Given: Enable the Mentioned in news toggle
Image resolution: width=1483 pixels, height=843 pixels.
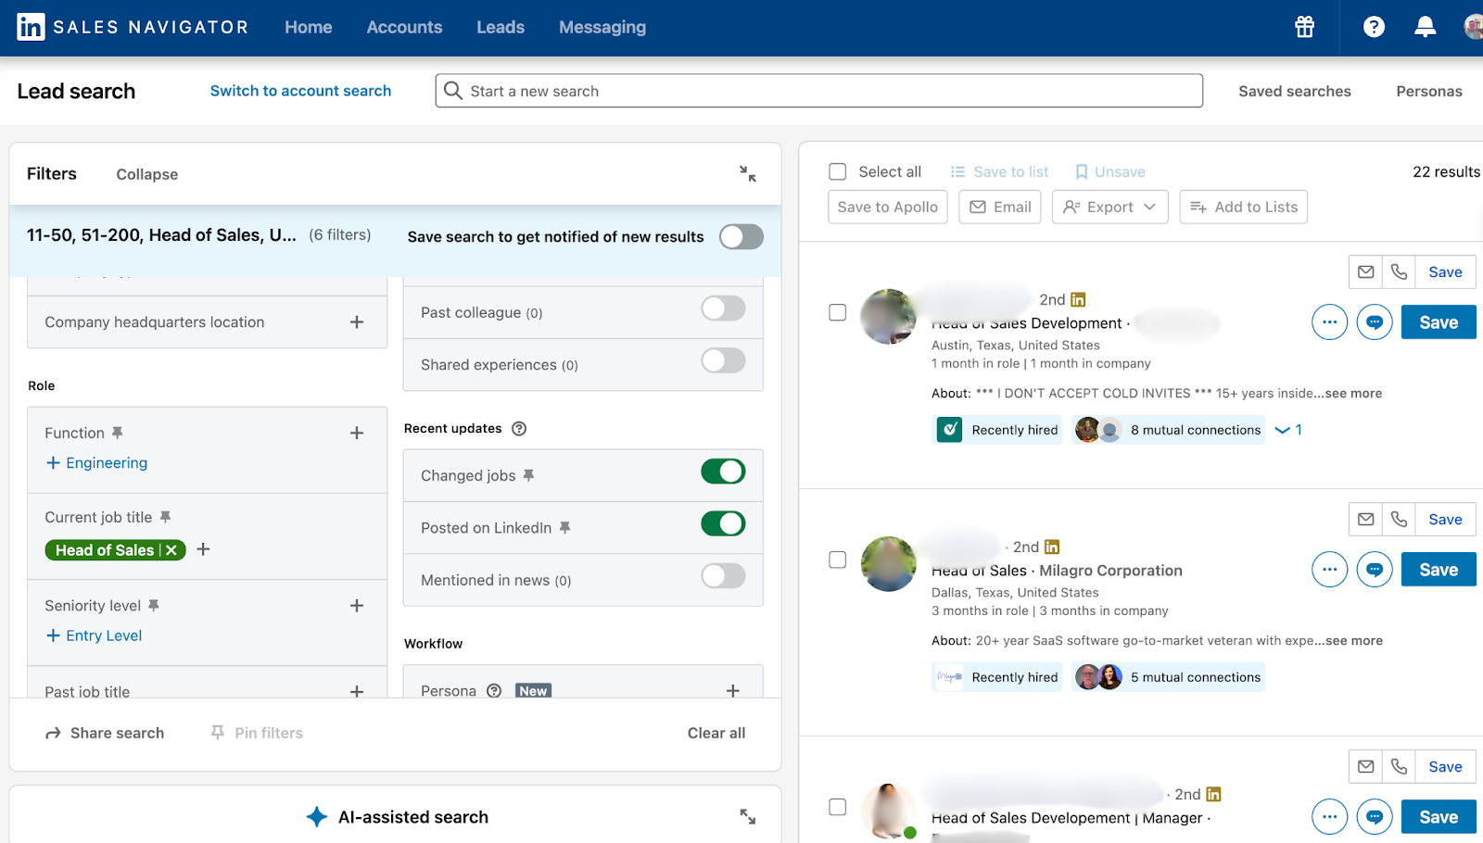Looking at the screenshot, I should point(723,576).
